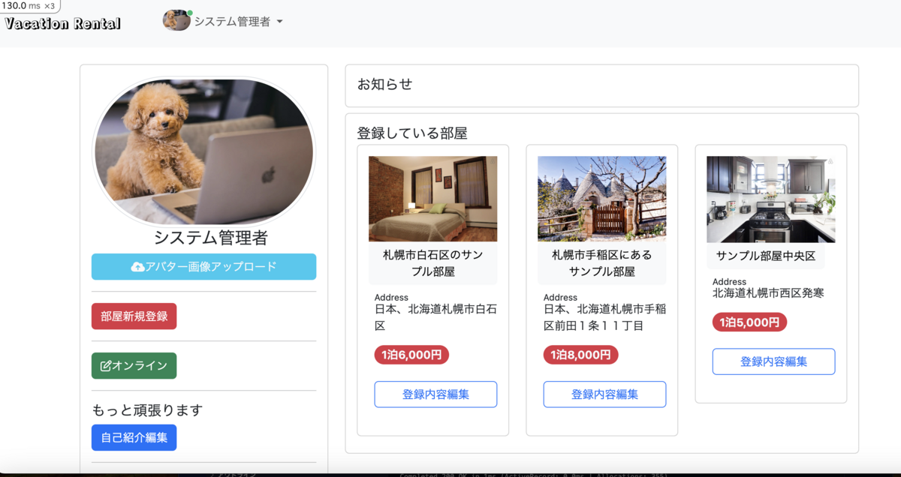The width and height of the screenshot is (901, 477).
Task: Click the 1泊6,000円 price badge
Action: point(411,355)
